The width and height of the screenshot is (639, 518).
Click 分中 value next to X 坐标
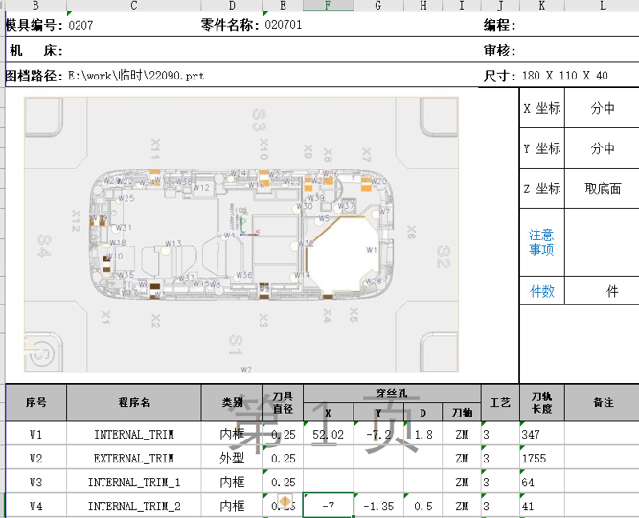603,108
